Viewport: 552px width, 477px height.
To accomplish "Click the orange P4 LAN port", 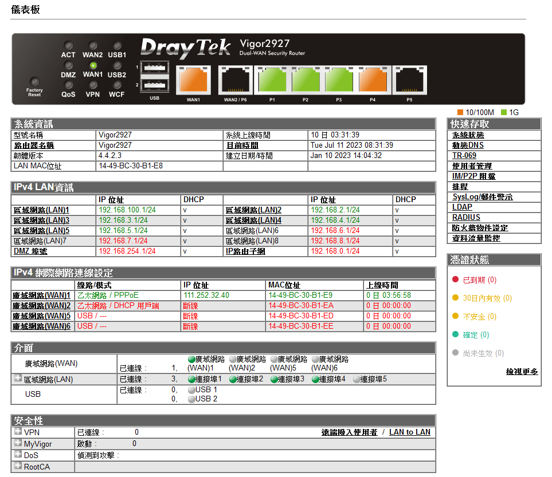I will (373, 80).
